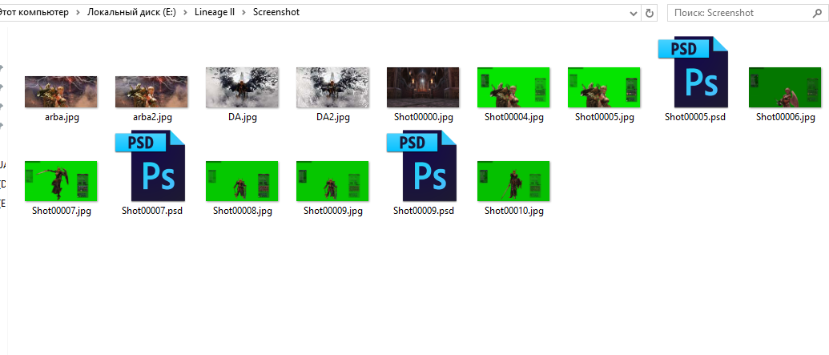The image size is (829, 355).
Task: Expand chevron before Локальный диск (E:)
Action: 78,13
